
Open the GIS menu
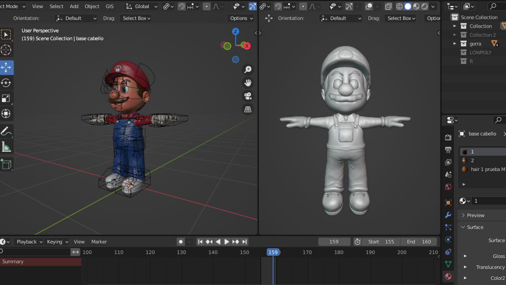(x=110, y=7)
